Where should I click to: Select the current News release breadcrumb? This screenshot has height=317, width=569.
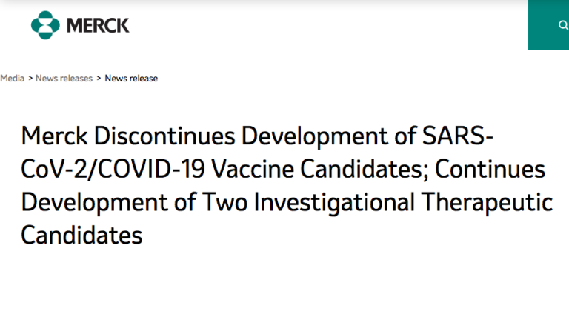131,79
